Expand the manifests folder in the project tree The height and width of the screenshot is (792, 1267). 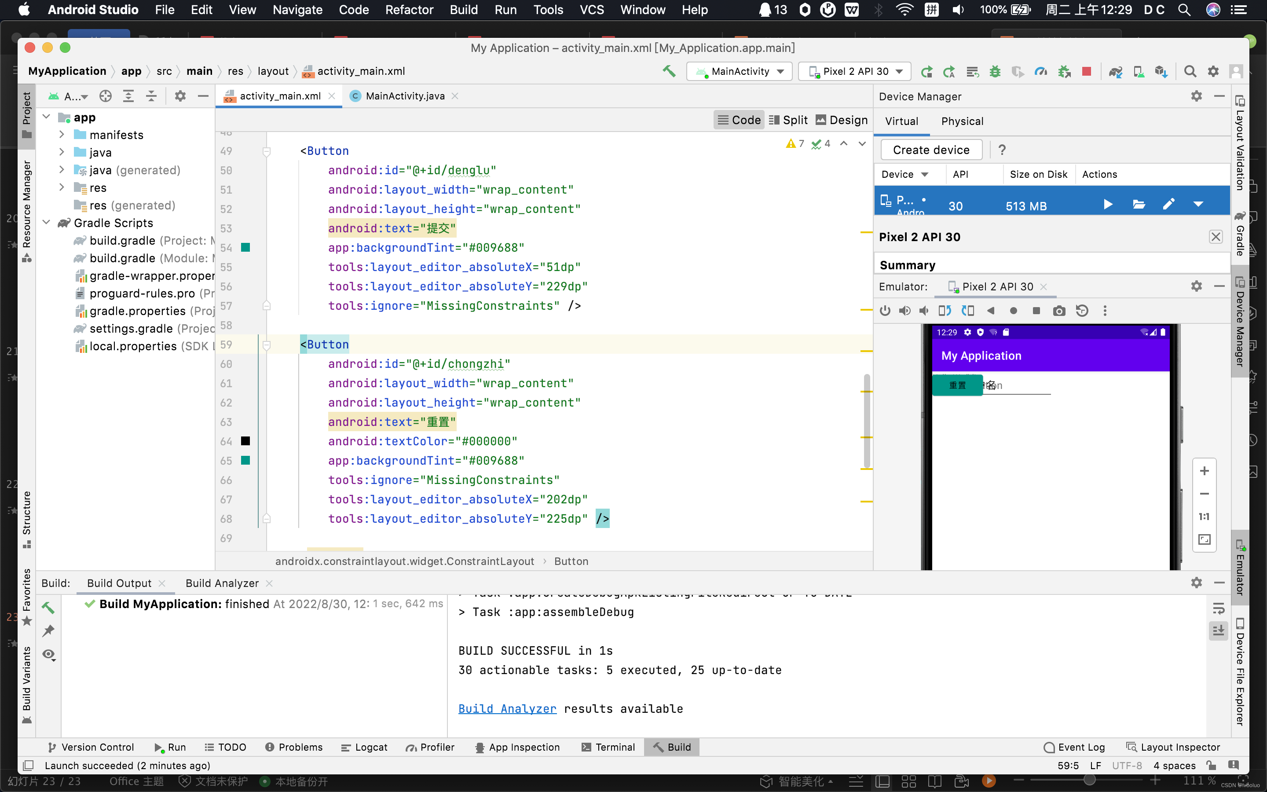pyautogui.click(x=62, y=135)
